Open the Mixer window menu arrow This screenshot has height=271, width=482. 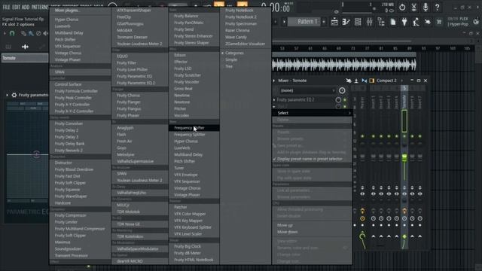(274, 81)
